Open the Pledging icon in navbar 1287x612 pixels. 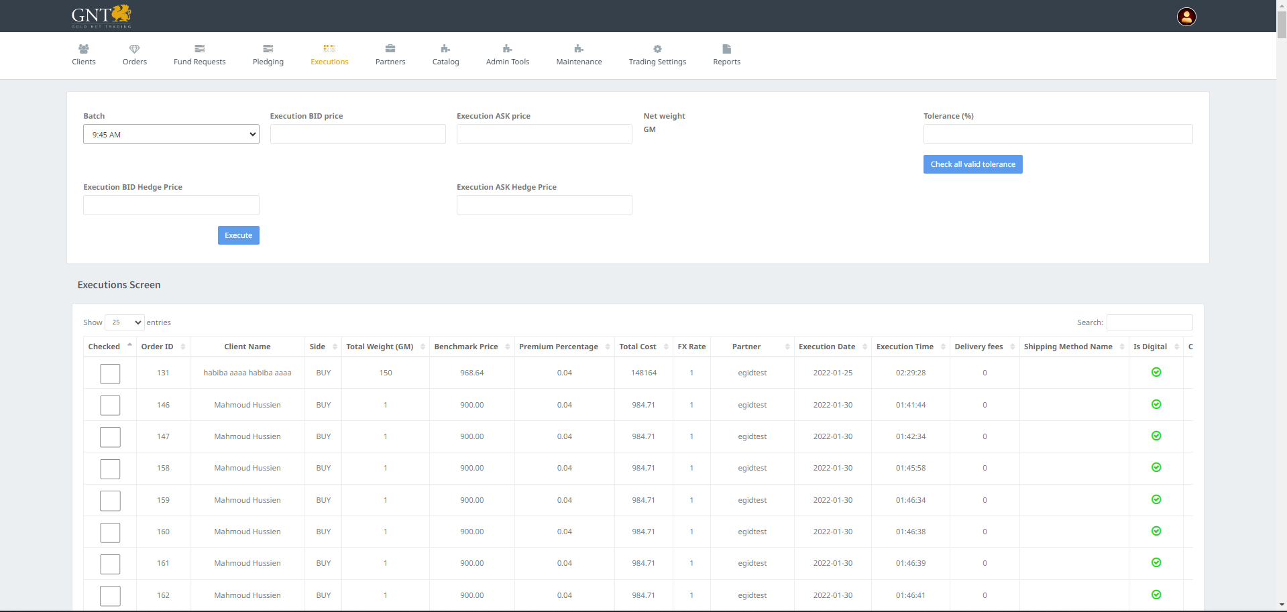(268, 49)
